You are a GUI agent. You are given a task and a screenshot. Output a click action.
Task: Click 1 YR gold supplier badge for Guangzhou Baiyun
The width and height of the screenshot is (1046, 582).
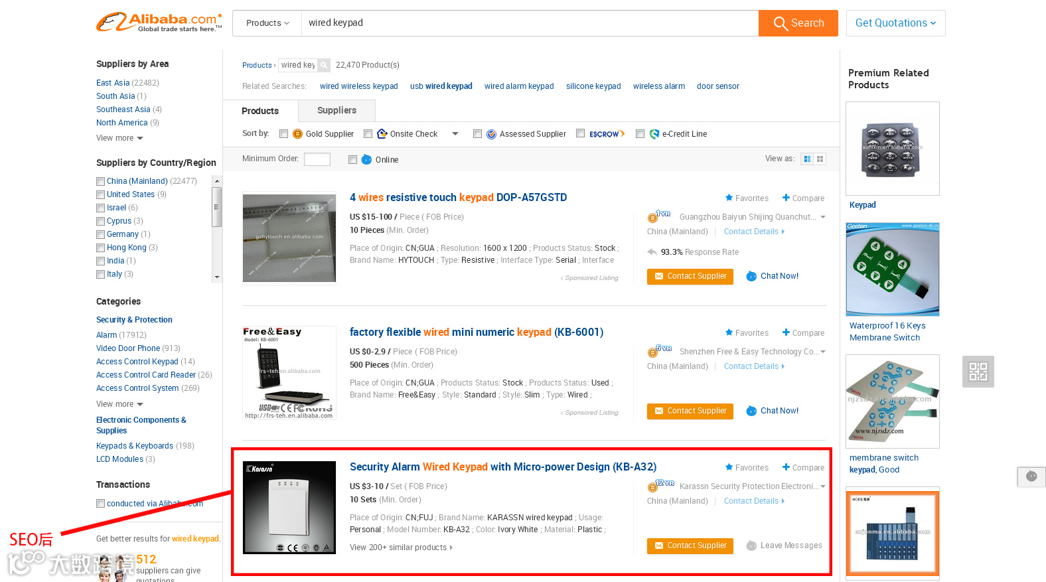pyautogui.click(x=659, y=216)
